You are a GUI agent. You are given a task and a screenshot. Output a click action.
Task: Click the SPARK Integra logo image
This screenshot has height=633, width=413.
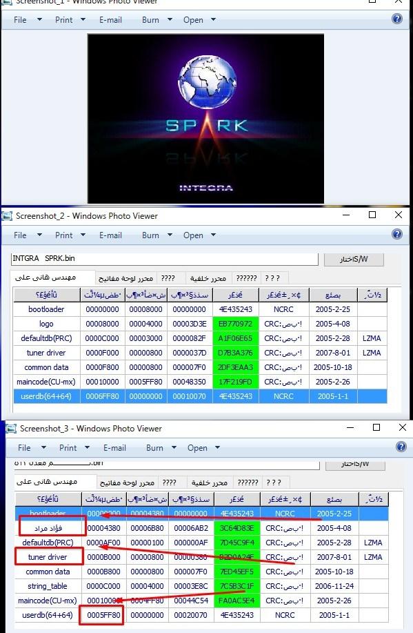(x=205, y=118)
